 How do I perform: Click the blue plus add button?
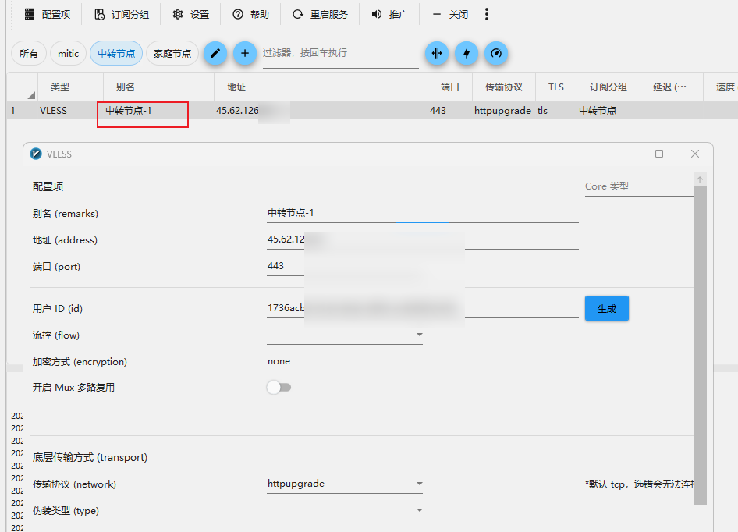point(245,53)
